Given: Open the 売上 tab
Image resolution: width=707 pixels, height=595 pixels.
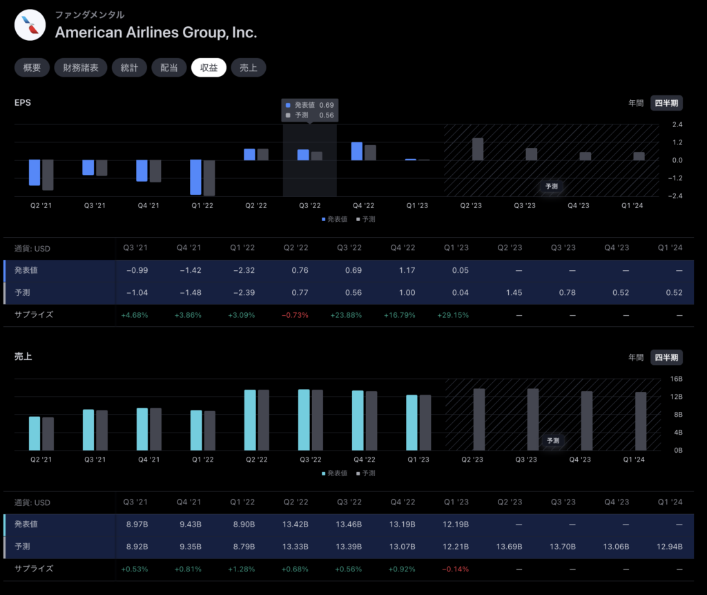Looking at the screenshot, I should [249, 68].
